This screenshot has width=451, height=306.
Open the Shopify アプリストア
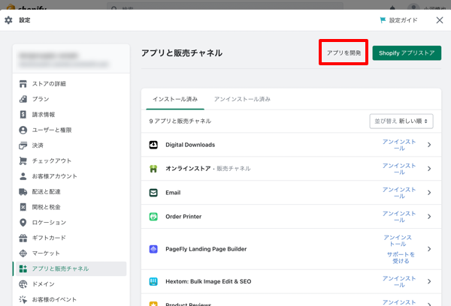tap(407, 53)
